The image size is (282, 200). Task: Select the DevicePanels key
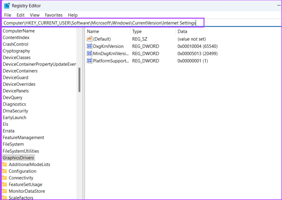pyautogui.click(x=16, y=91)
